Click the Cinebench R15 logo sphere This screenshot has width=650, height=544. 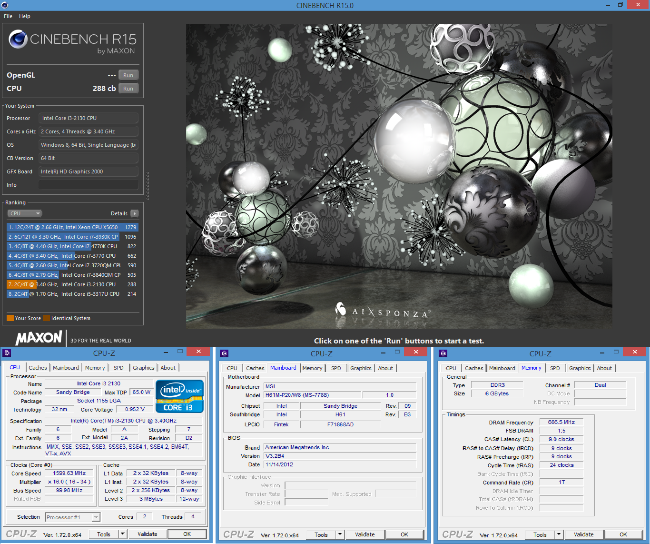pos(18,39)
